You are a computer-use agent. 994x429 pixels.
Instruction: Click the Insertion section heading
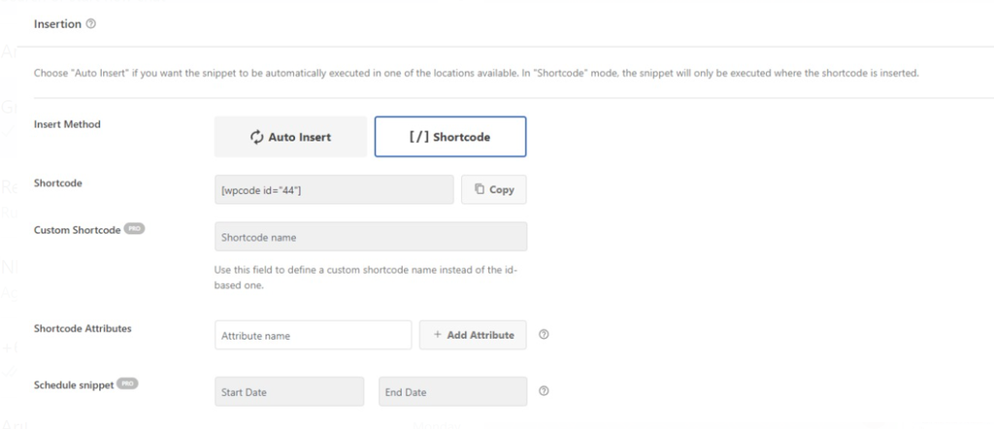point(57,24)
